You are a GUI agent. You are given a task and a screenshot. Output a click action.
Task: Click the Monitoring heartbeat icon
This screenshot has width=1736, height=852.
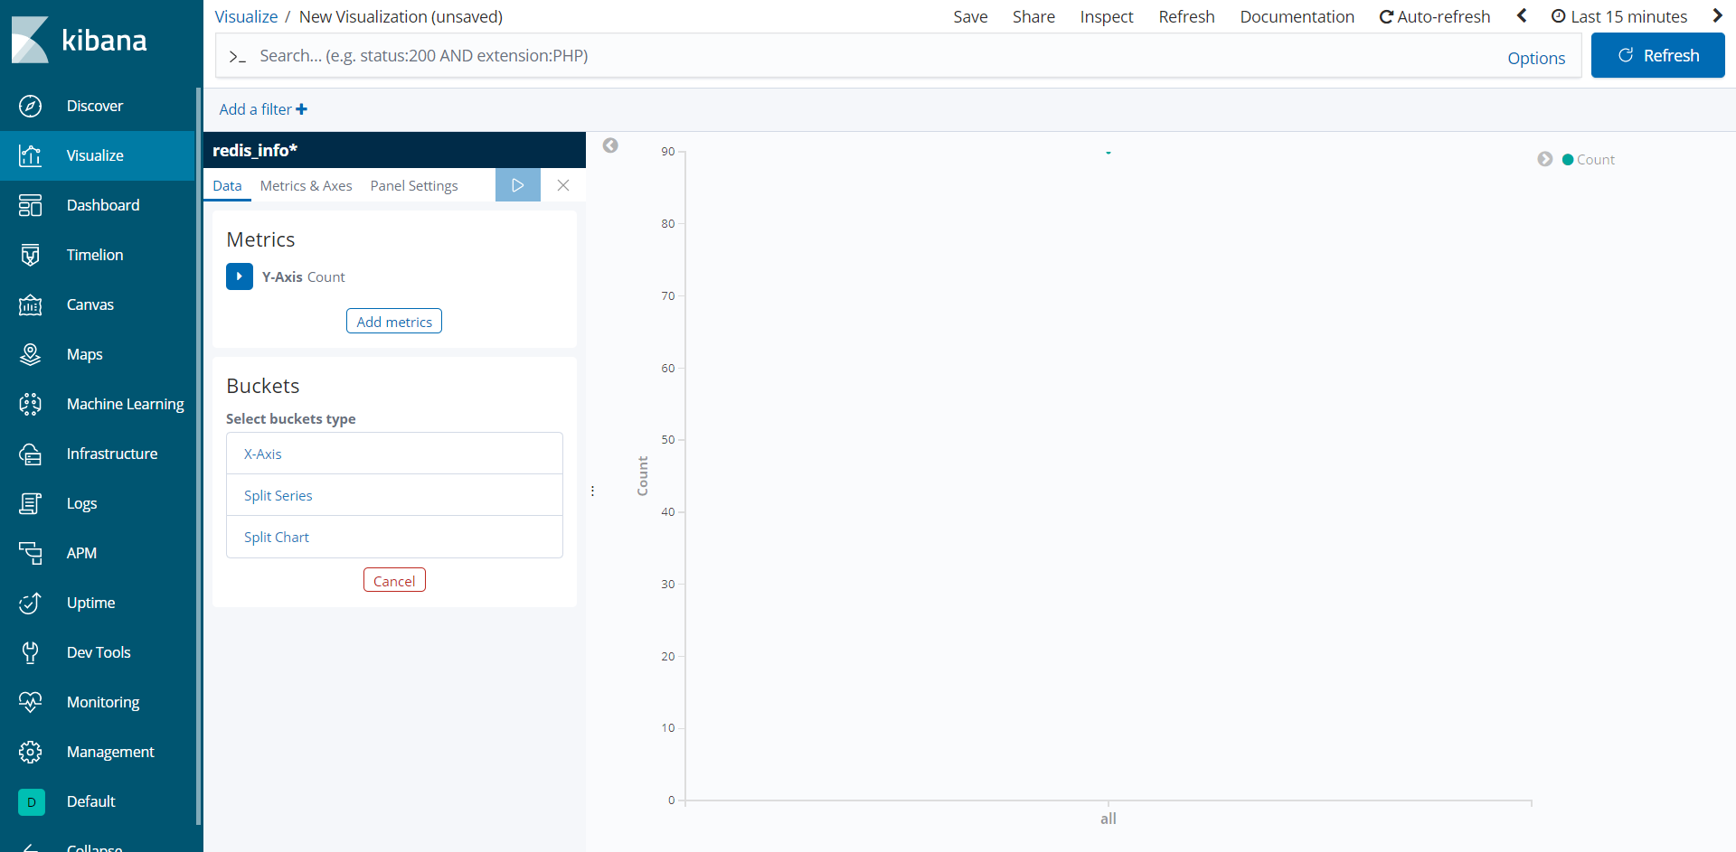pyautogui.click(x=30, y=702)
